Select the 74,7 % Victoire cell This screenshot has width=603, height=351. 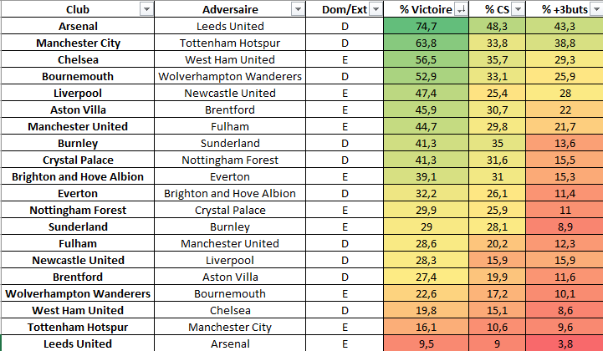pyautogui.click(x=426, y=26)
